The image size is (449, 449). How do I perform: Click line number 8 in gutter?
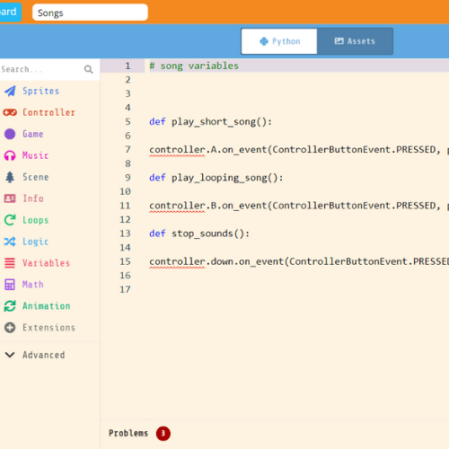[128, 163]
